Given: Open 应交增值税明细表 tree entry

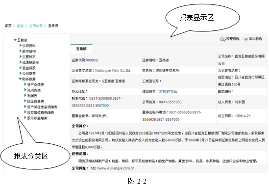Looking at the screenshot, I should tap(41, 112).
